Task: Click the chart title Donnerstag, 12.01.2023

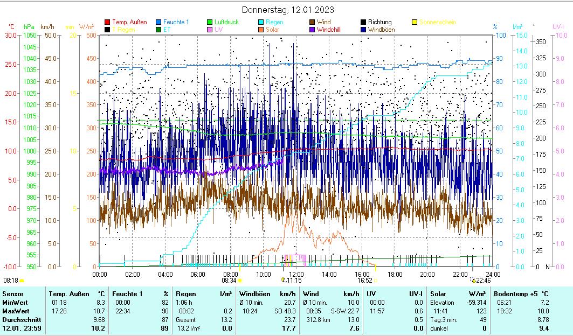Action: 288,10
